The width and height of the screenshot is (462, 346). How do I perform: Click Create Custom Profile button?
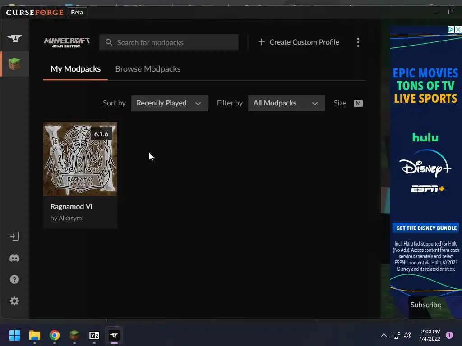pyautogui.click(x=299, y=42)
